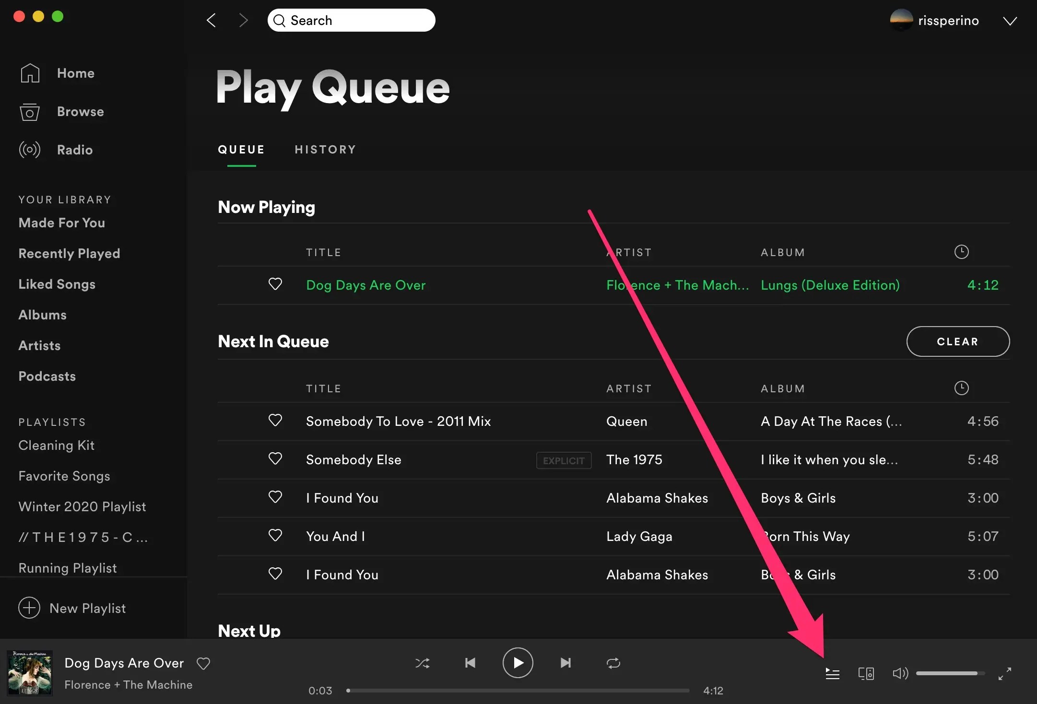
Task: Clear the Next In Queue list
Action: [957, 341]
